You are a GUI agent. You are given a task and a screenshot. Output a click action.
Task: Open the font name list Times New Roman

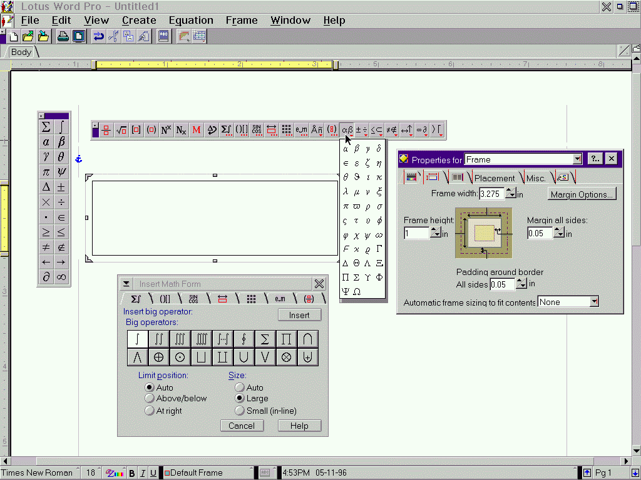pyautogui.click(x=39, y=472)
